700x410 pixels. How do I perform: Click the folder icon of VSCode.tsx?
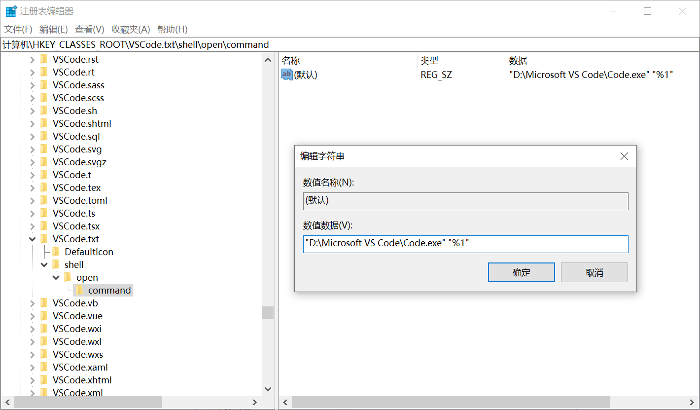click(x=44, y=226)
